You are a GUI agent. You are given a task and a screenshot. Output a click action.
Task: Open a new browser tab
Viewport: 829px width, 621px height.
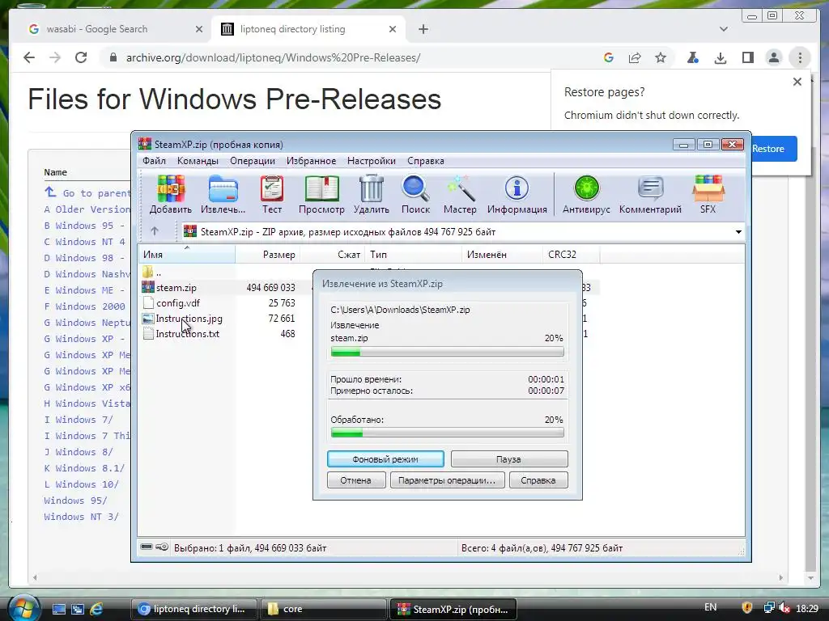(423, 29)
